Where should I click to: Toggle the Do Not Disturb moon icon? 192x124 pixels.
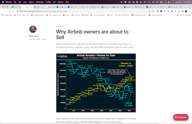point(141,2)
